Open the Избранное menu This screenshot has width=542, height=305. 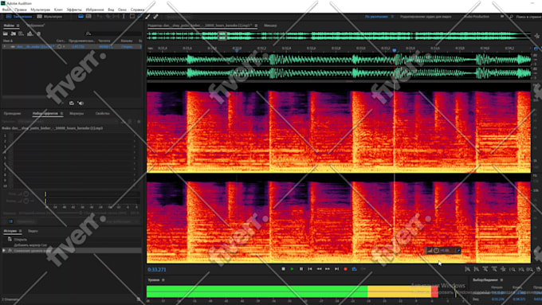coord(95,10)
